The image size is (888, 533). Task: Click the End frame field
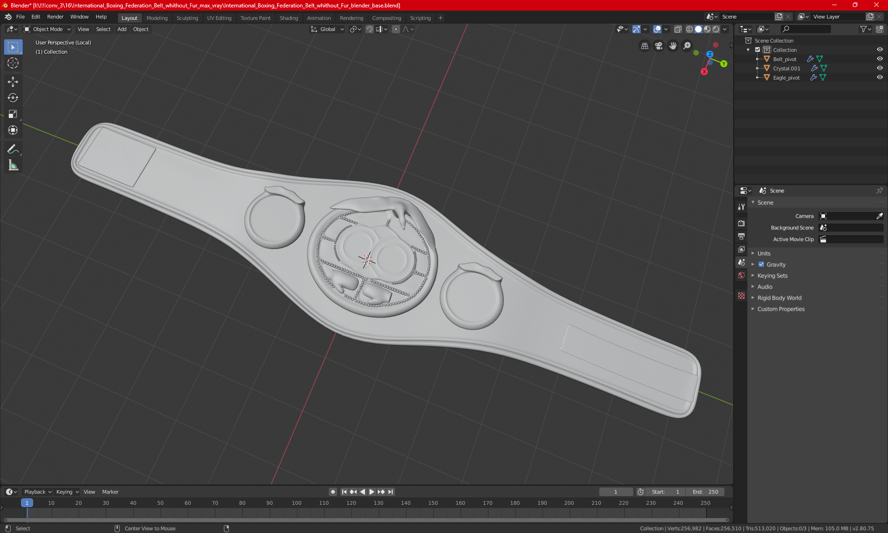[x=705, y=492]
